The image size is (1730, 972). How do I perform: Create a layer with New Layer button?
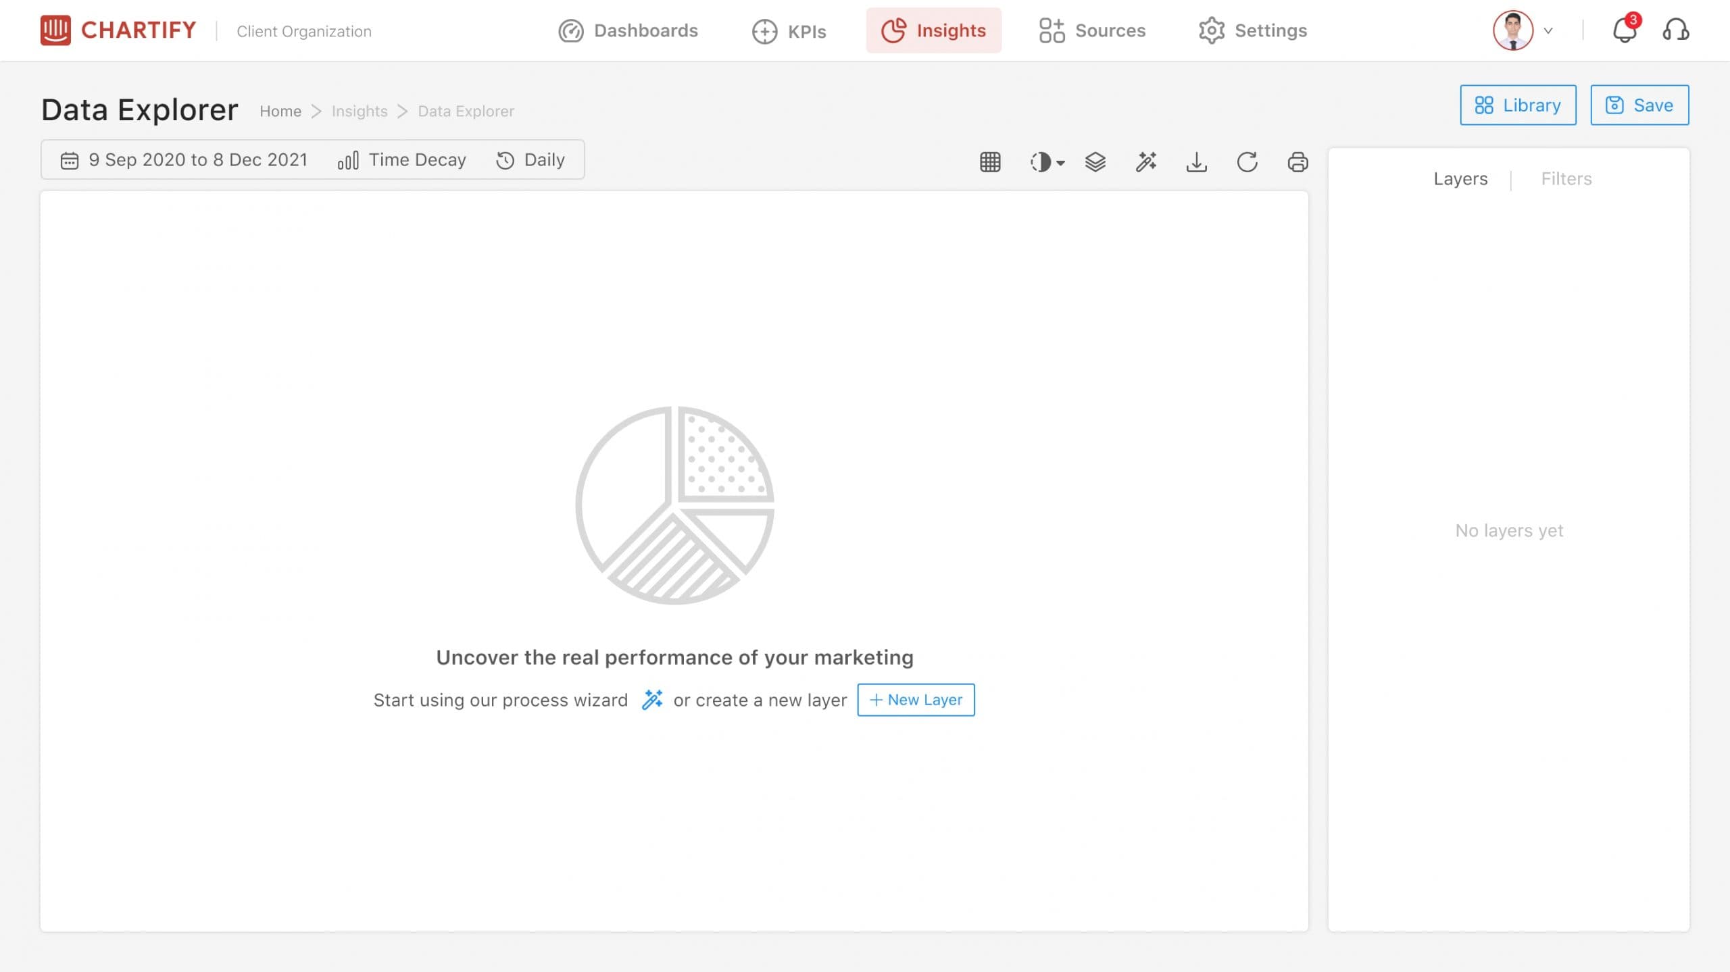tap(916, 699)
